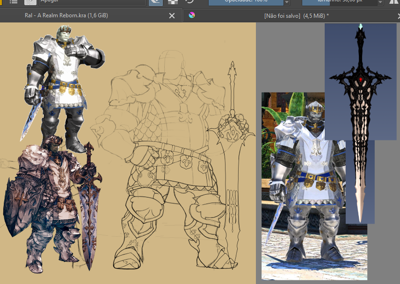Toggle the horizontal mirror tool
Viewport: 400px width, 284px height.
point(393,2)
